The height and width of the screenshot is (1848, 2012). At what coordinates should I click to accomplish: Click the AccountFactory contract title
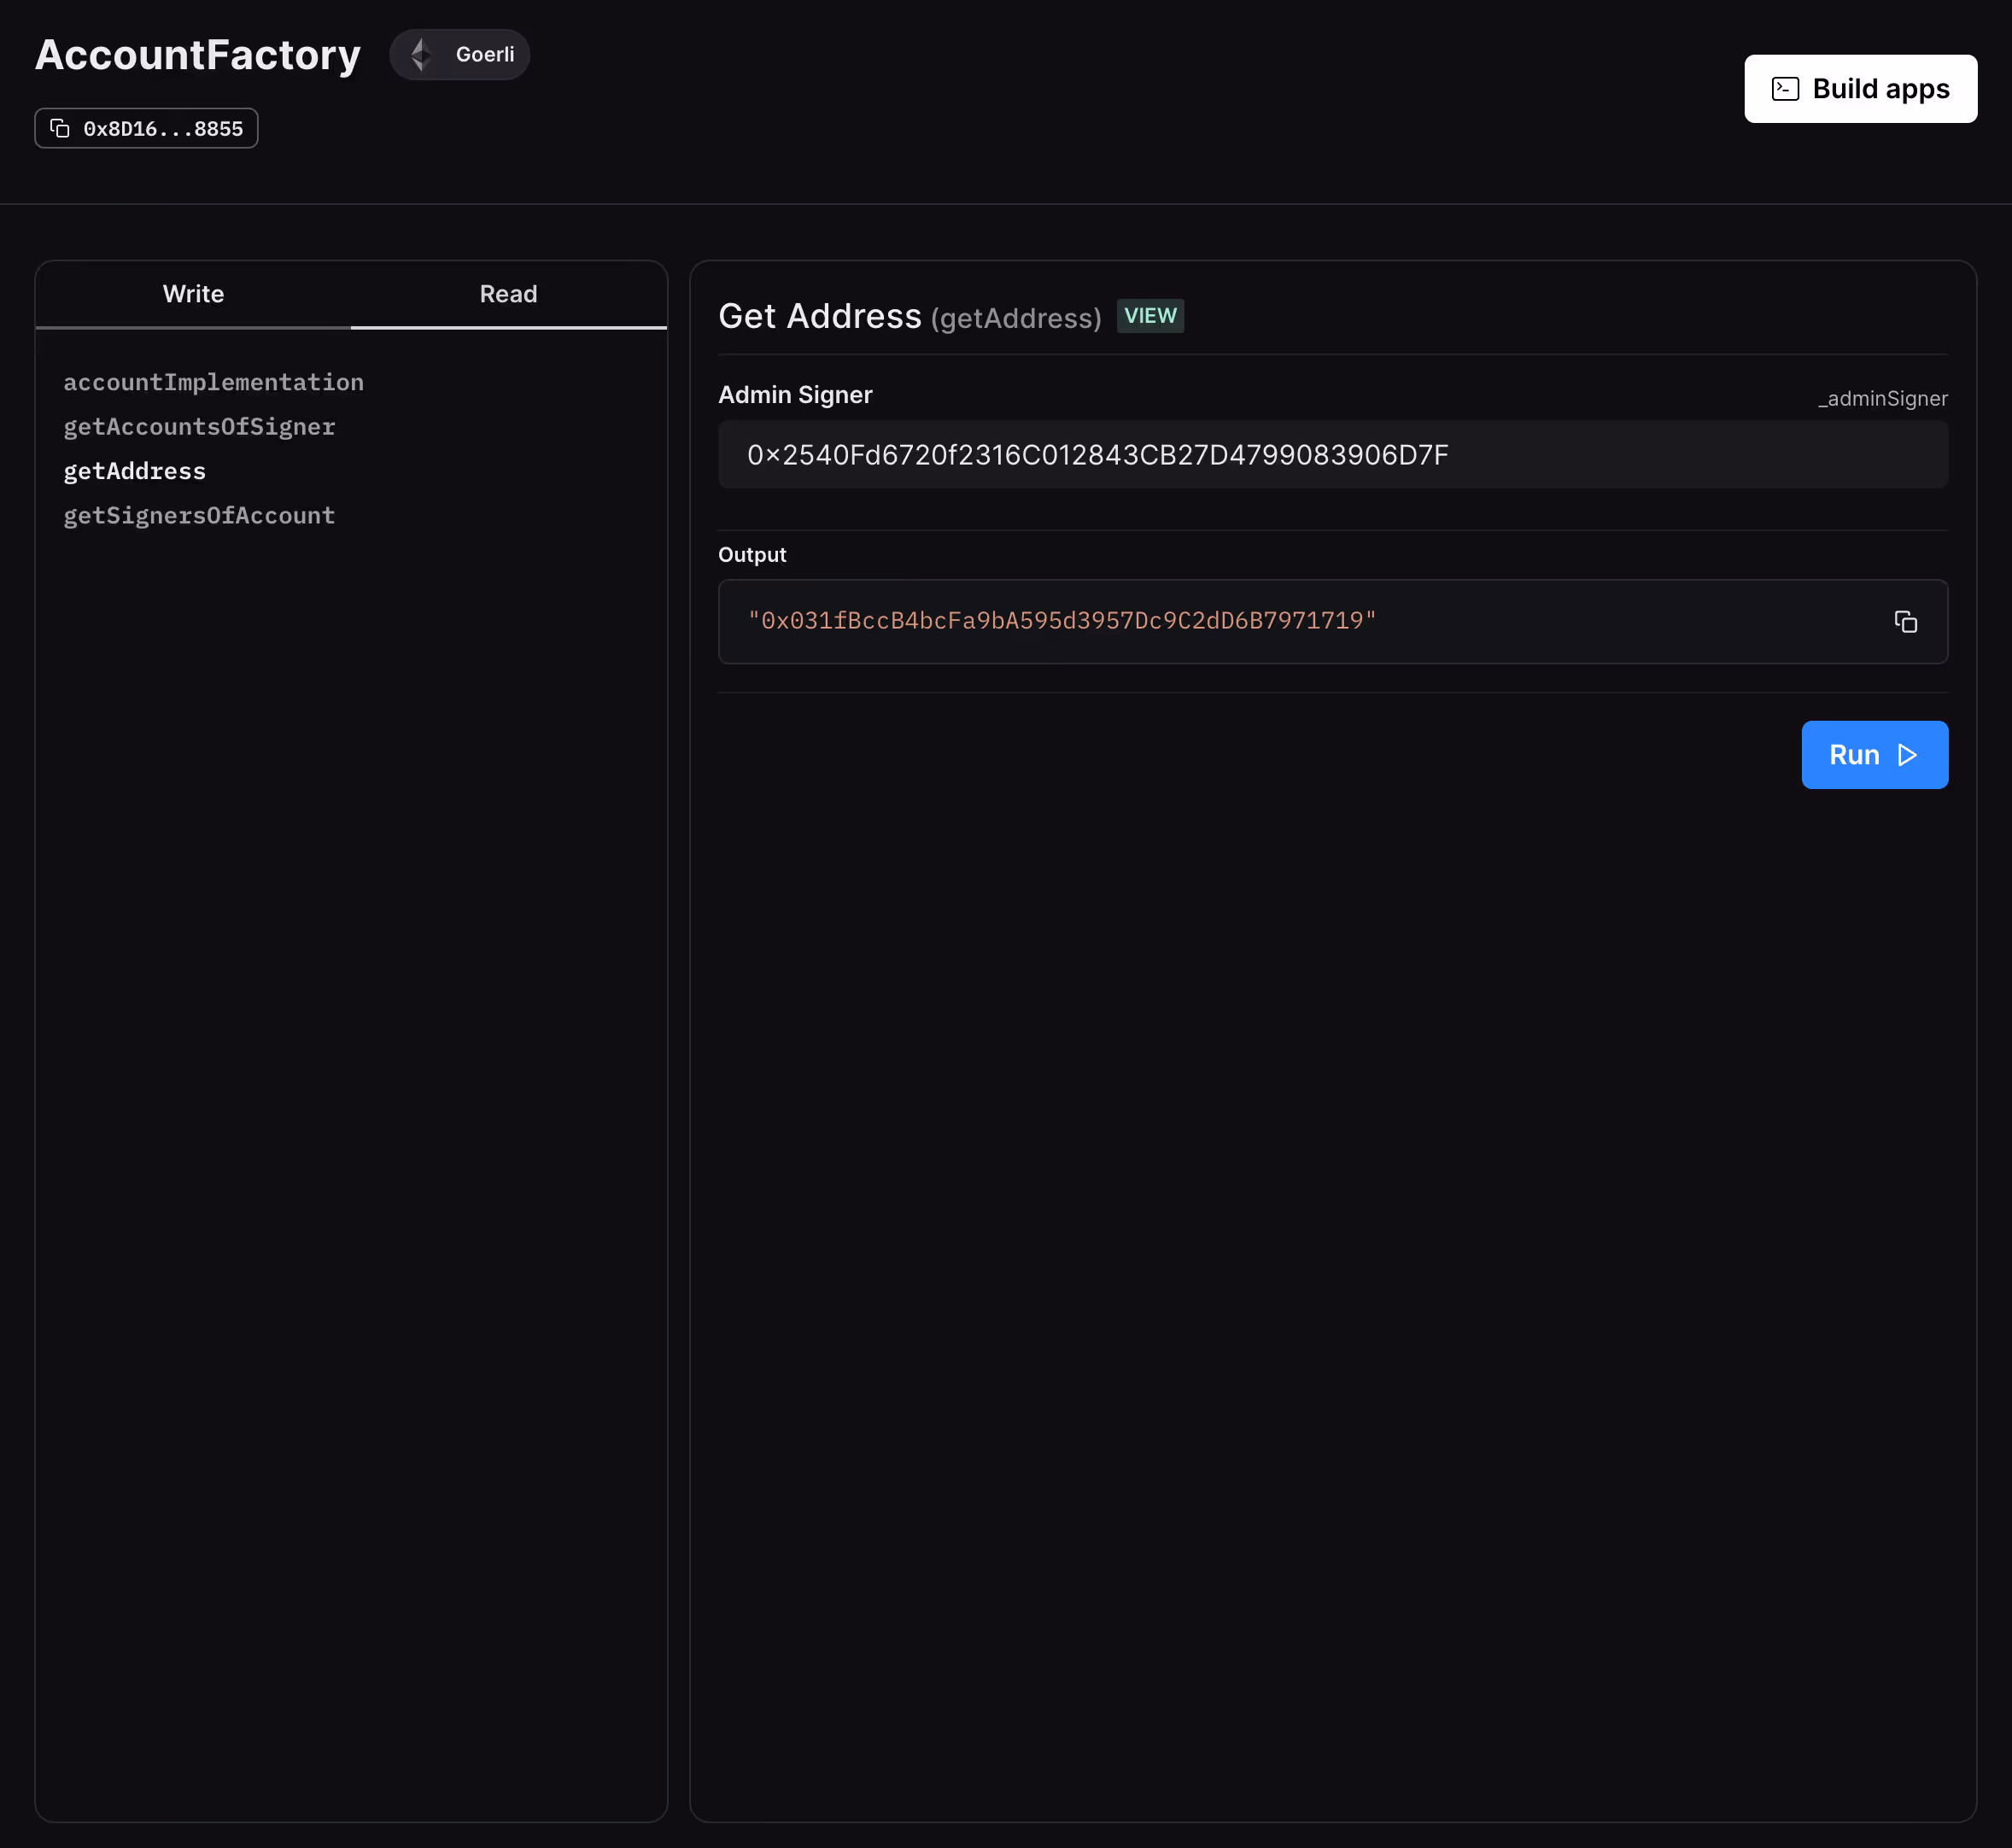pyautogui.click(x=198, y=54)
